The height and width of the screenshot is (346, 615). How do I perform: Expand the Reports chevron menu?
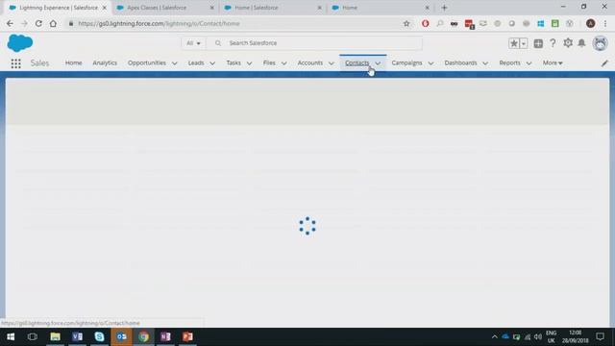[529, 63]
